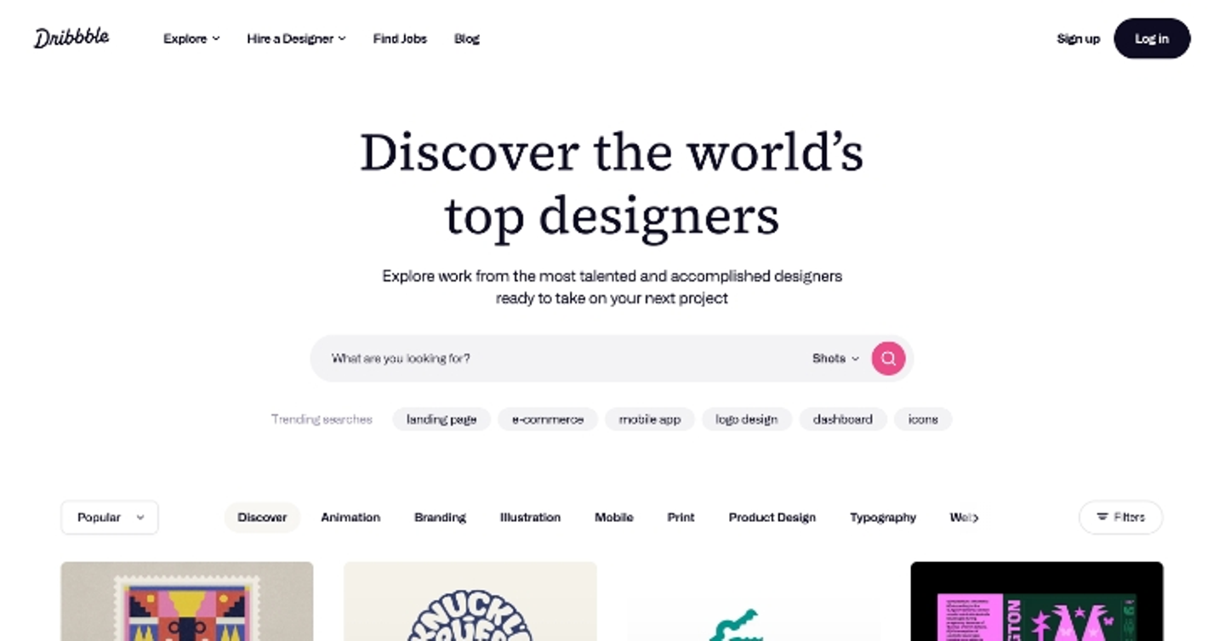This screenshot has width=1225, height=641.
Task: Select the icons trending search tag
Action: (923, 419)
